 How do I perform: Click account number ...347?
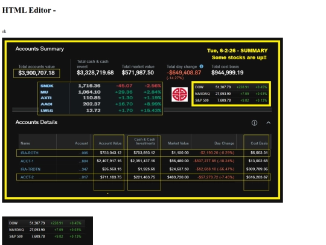click(83, 169)
